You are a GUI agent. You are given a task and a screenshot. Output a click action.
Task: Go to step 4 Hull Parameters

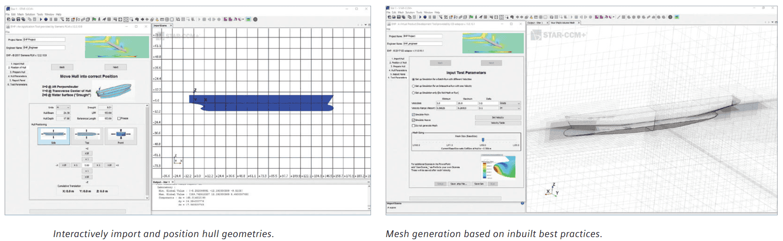point(18,76)
